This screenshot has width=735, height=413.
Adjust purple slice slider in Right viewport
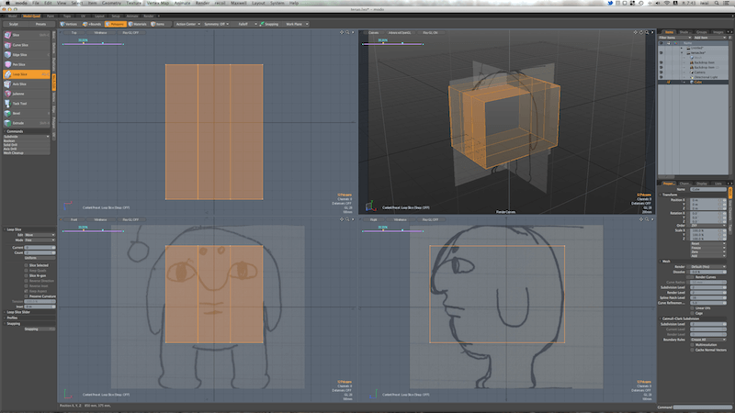click(393, 230)
